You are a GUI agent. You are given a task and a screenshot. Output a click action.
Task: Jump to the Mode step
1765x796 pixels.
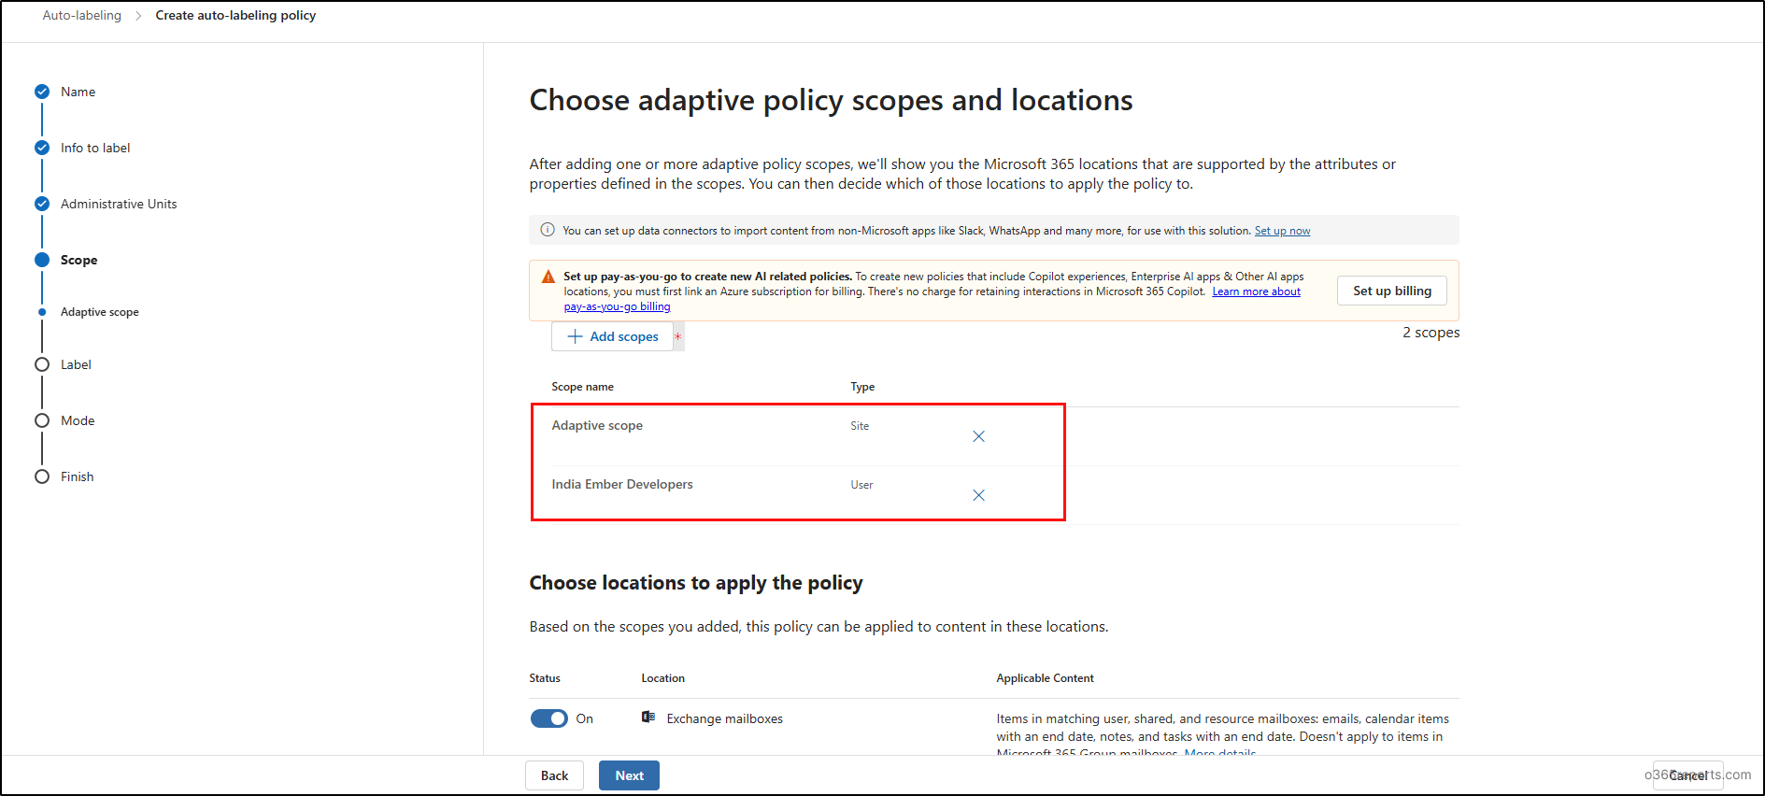click(78, 420)
